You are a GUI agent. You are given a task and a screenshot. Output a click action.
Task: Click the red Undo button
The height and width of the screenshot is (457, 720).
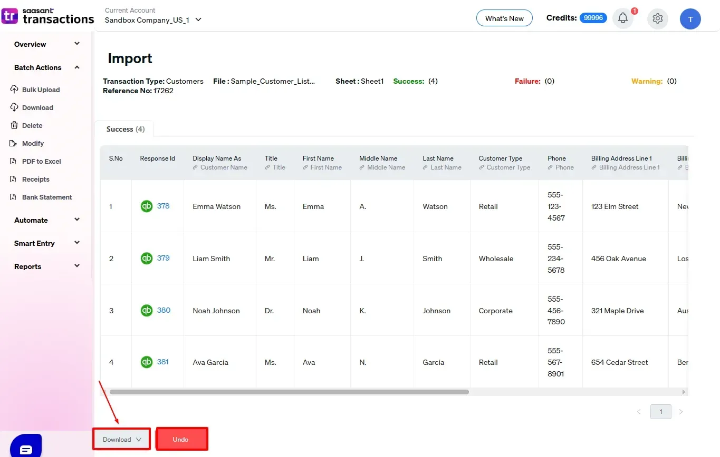point(181,439)
